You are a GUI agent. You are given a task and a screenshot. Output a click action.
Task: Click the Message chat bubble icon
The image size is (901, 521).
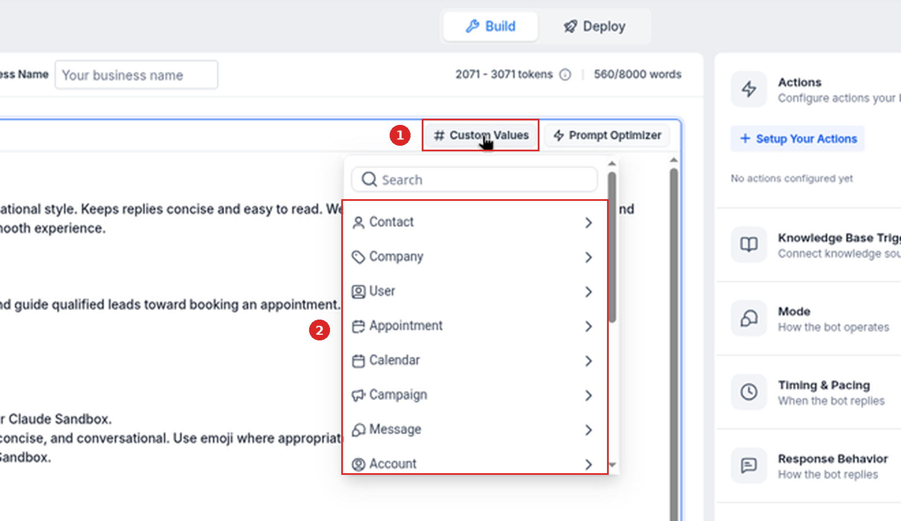pos(358,430)
